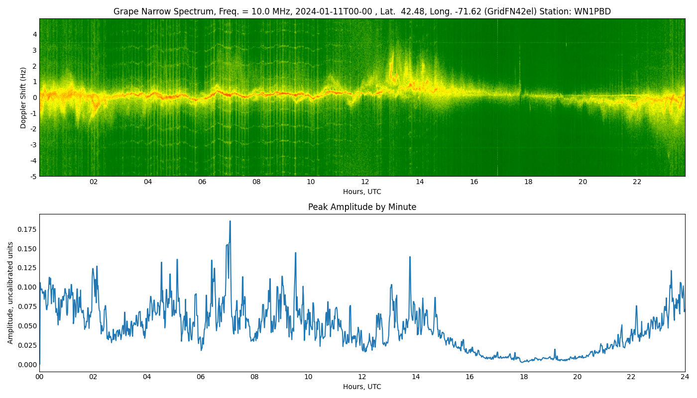Click the 00 hour tick on amplitude plot
This screenshot has width=697, height=398.
pos(39,377)
